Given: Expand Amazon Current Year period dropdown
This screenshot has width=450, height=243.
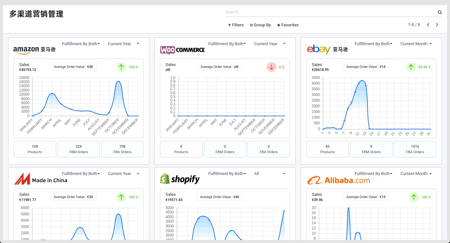Looking at the screenshot, I should point(124,44).
